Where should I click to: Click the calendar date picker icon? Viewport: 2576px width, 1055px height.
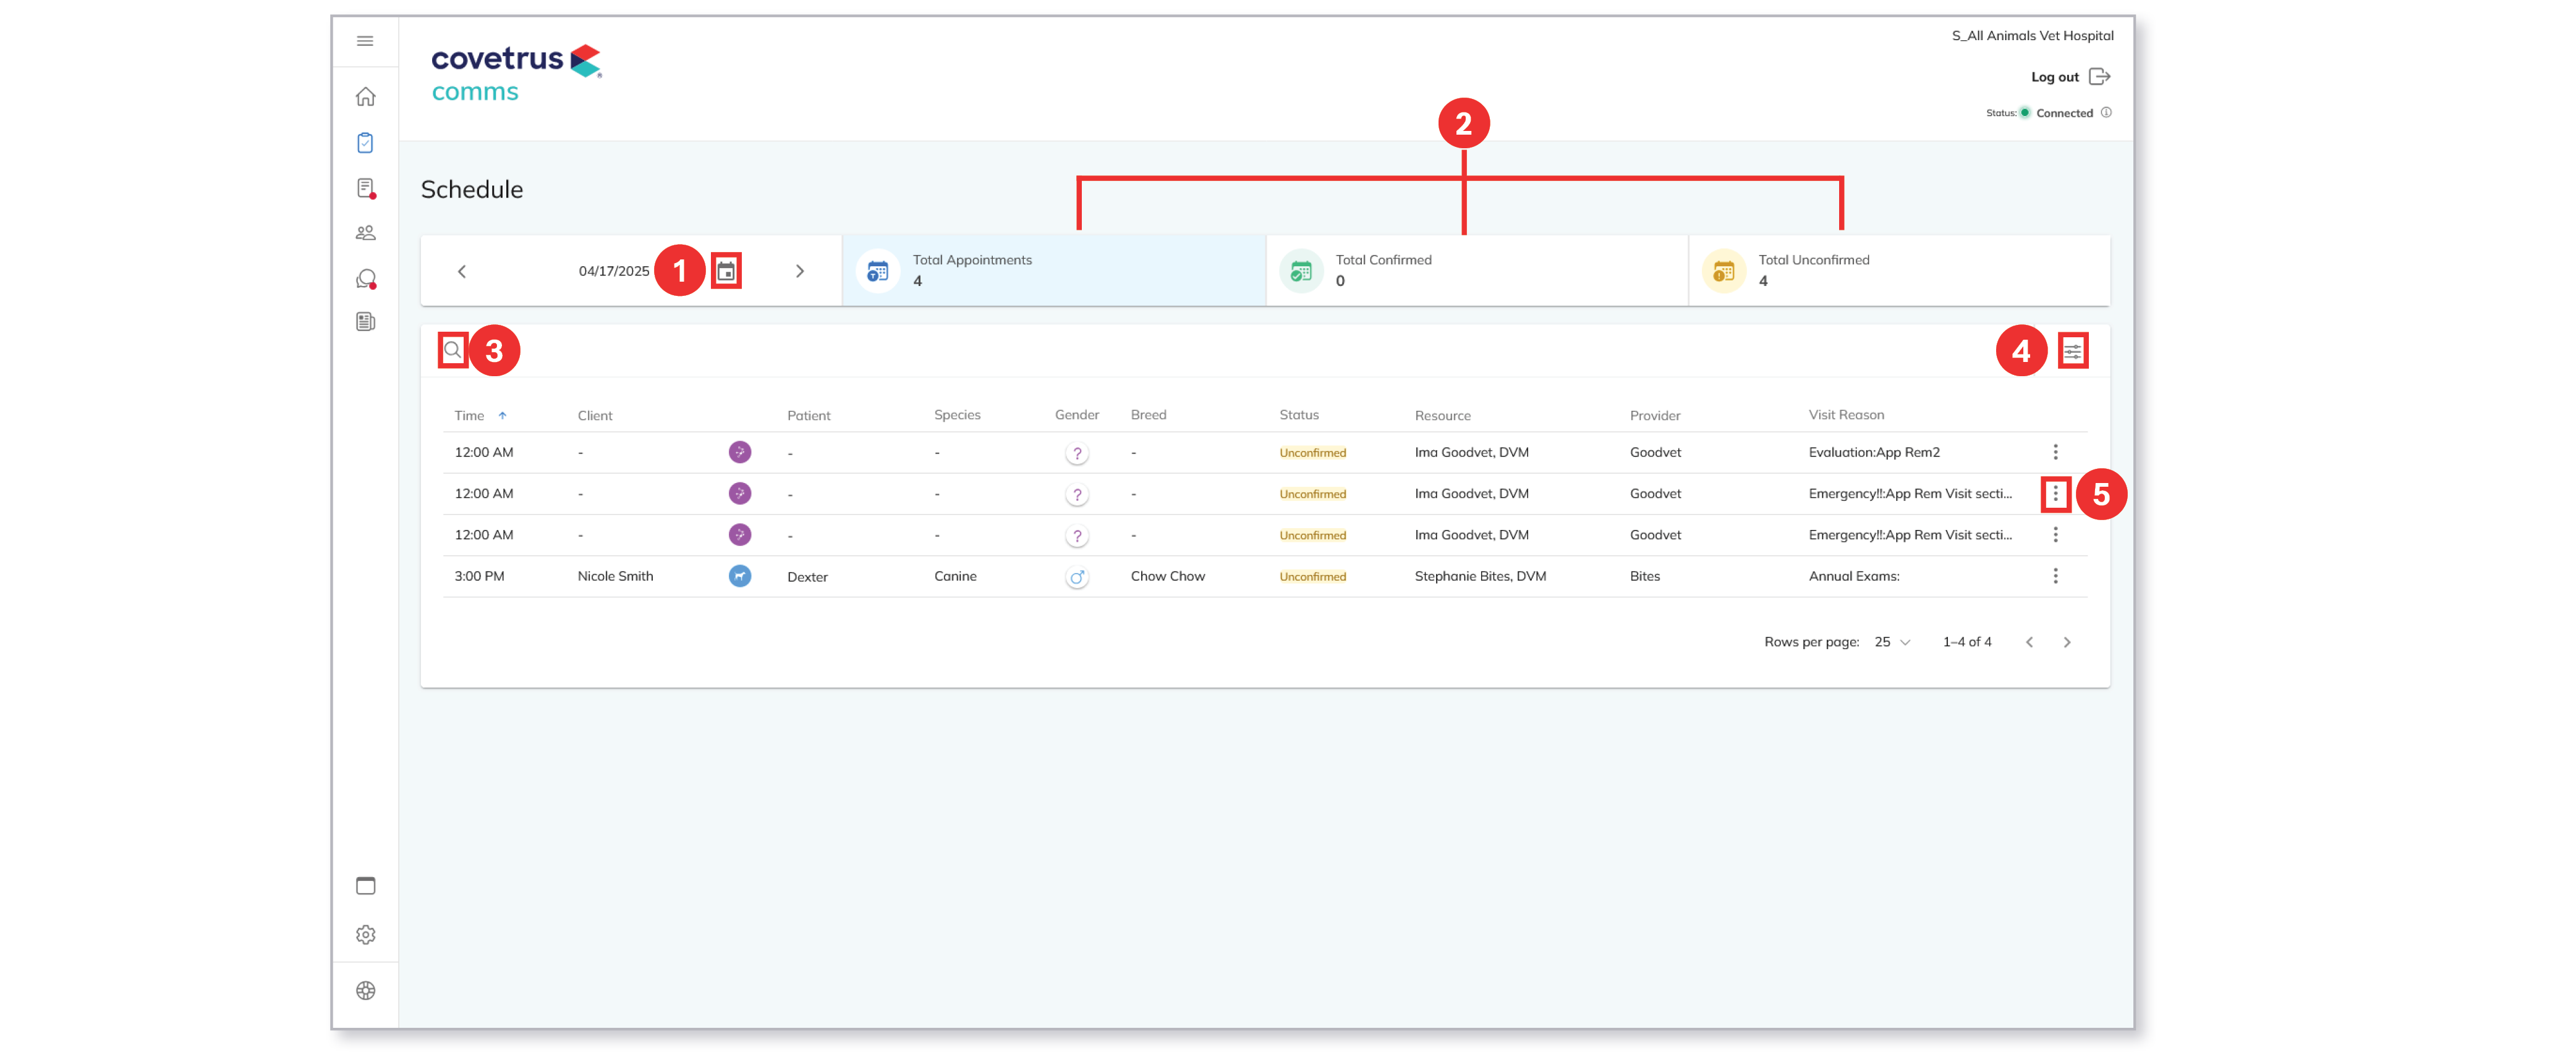point(726,271)
